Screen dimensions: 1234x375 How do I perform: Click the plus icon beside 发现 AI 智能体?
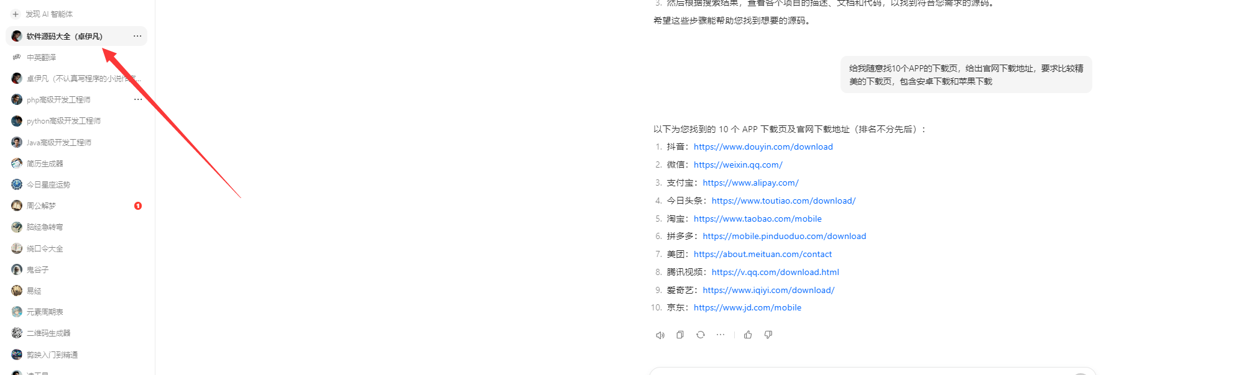pyautogui.click(x=16, y=14)
